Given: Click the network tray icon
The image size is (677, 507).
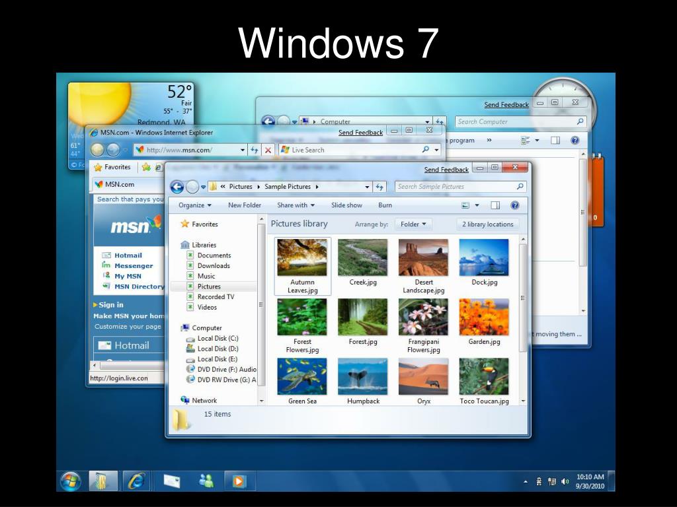Looking at the screenshot, I should coord(552,481).
